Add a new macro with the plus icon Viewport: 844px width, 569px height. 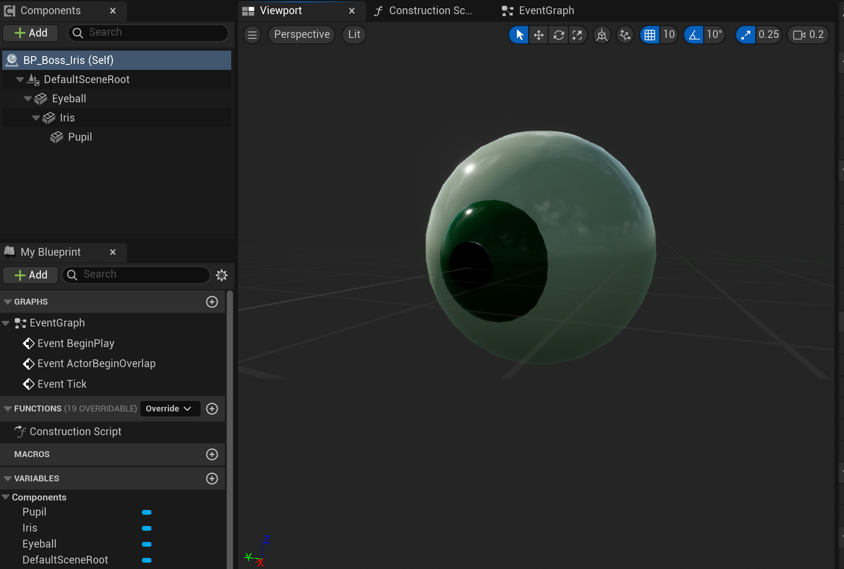pyautogui.click(x=212, y=454)
